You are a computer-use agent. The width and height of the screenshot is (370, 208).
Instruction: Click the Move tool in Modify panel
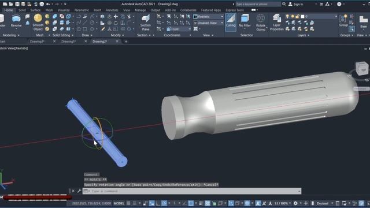click(x=116, y=17)
